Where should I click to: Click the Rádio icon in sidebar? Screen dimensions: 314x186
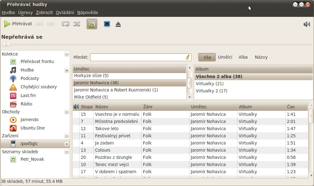(13, 104)
